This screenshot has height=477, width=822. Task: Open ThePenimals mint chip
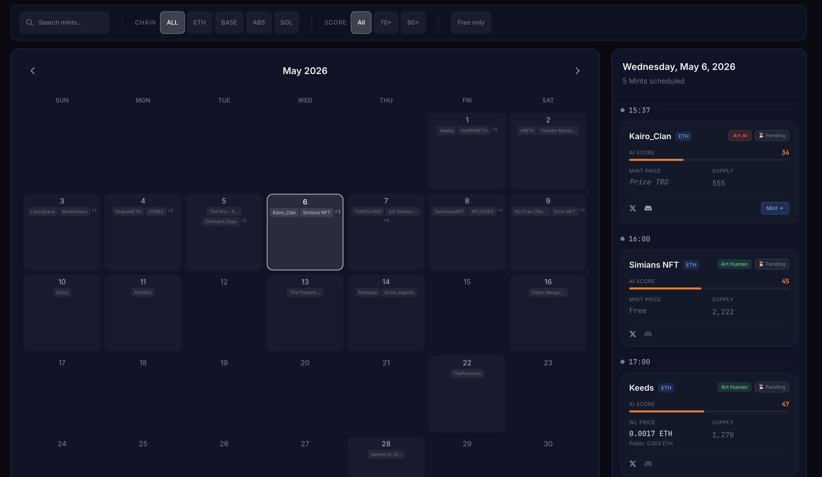[467, 374]
